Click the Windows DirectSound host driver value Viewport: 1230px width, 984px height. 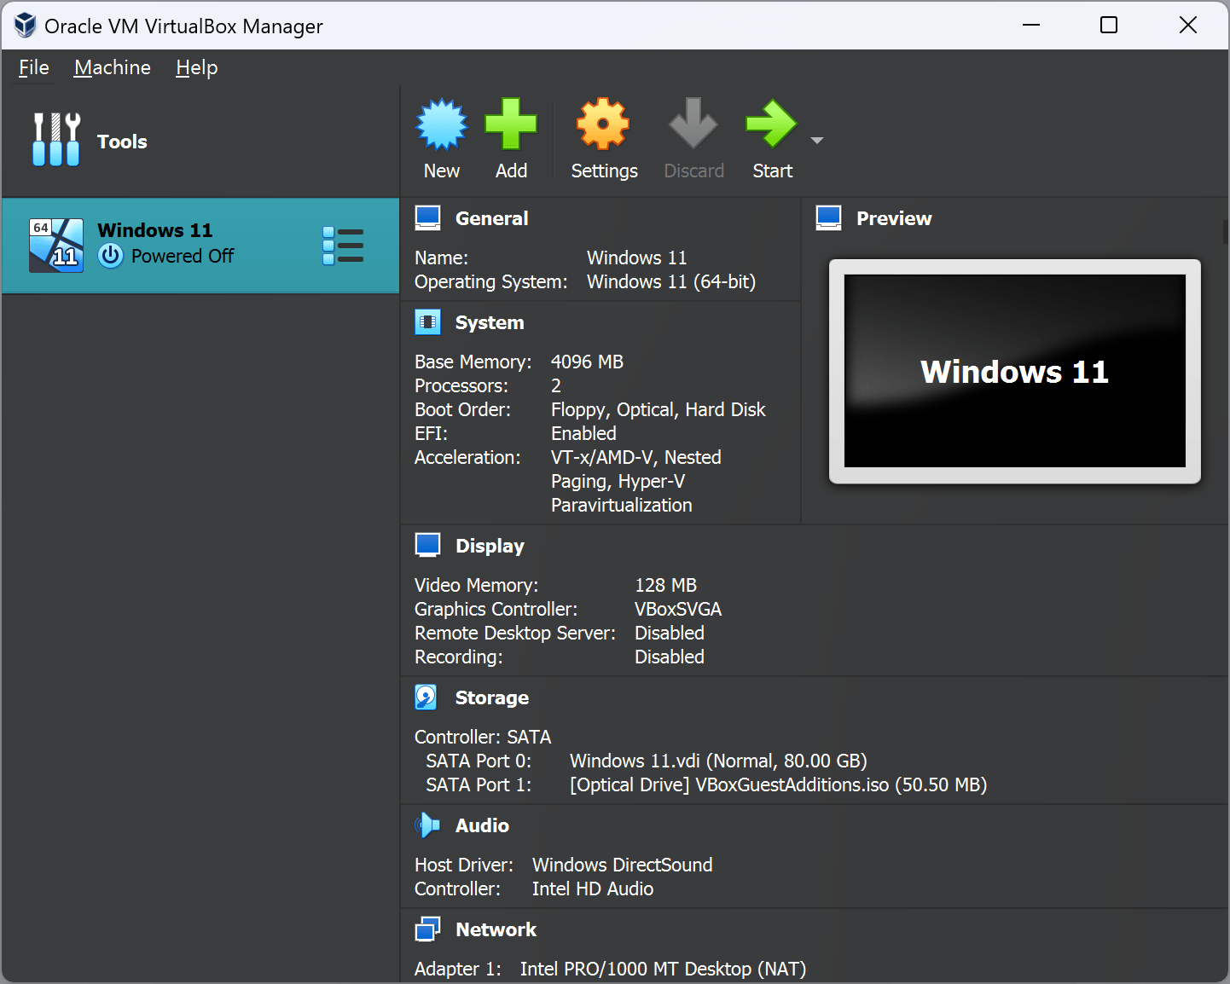622,865
